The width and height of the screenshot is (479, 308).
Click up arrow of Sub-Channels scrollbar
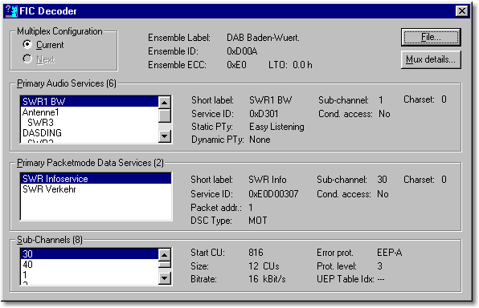click(x=165, y=254)
